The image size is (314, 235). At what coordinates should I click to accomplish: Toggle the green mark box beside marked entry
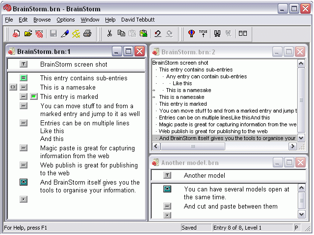pos(33,96)
